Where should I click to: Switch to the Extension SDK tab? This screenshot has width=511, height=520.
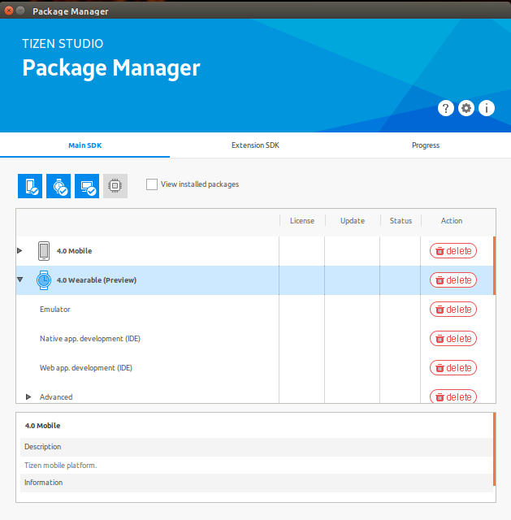[x=253, y=145]
